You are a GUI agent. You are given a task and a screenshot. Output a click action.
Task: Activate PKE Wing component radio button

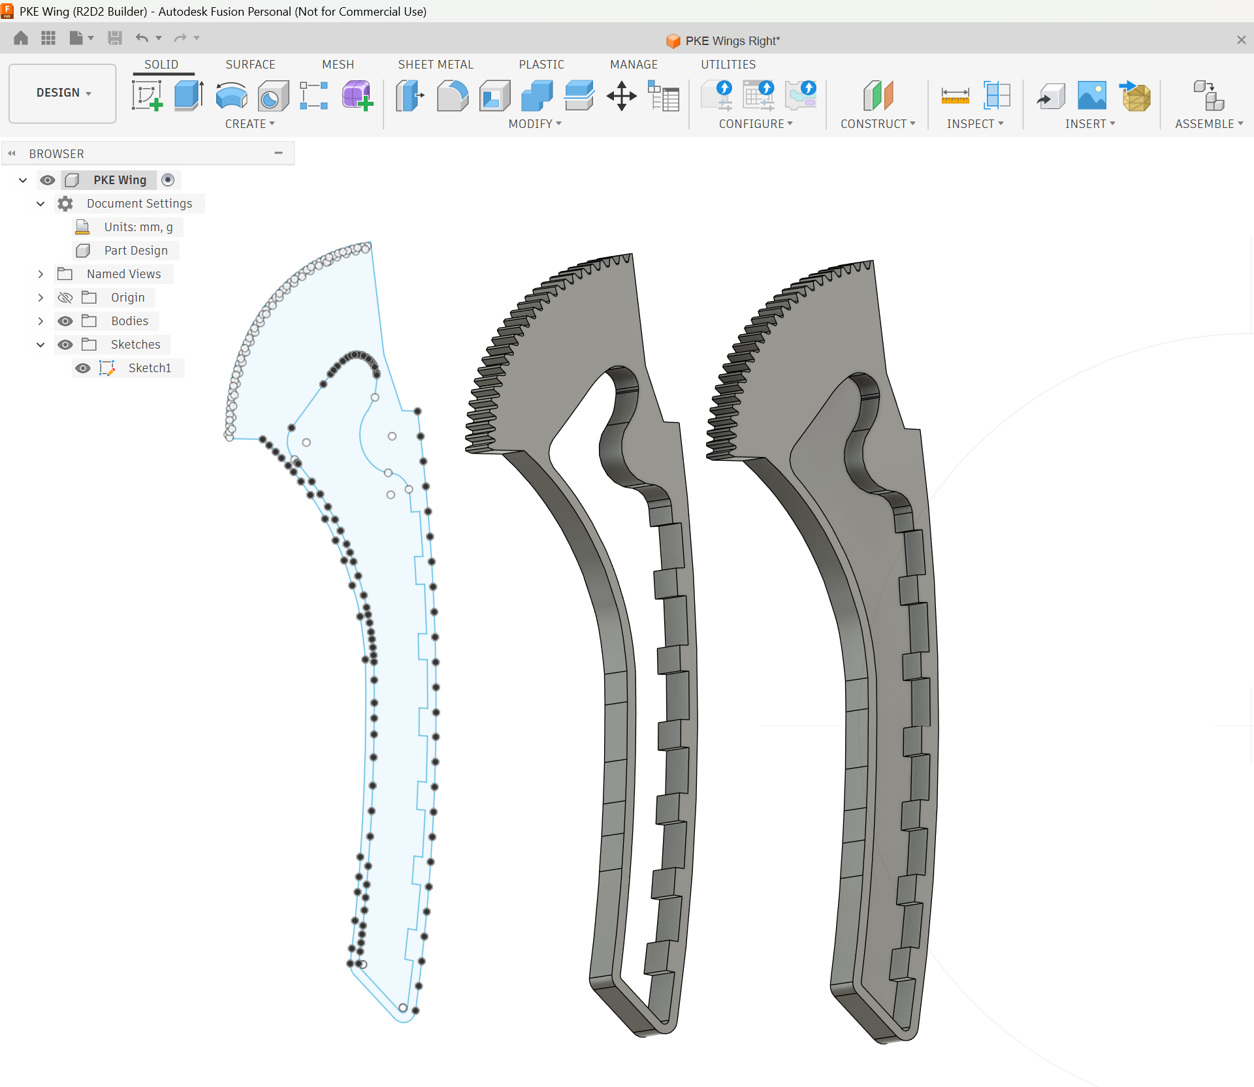tap(168, 180)
